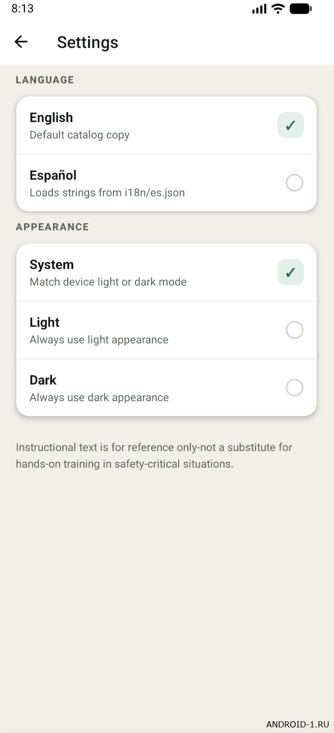Select the Light appearance radio button
The image size is (334, 733).
pos(294,330)
